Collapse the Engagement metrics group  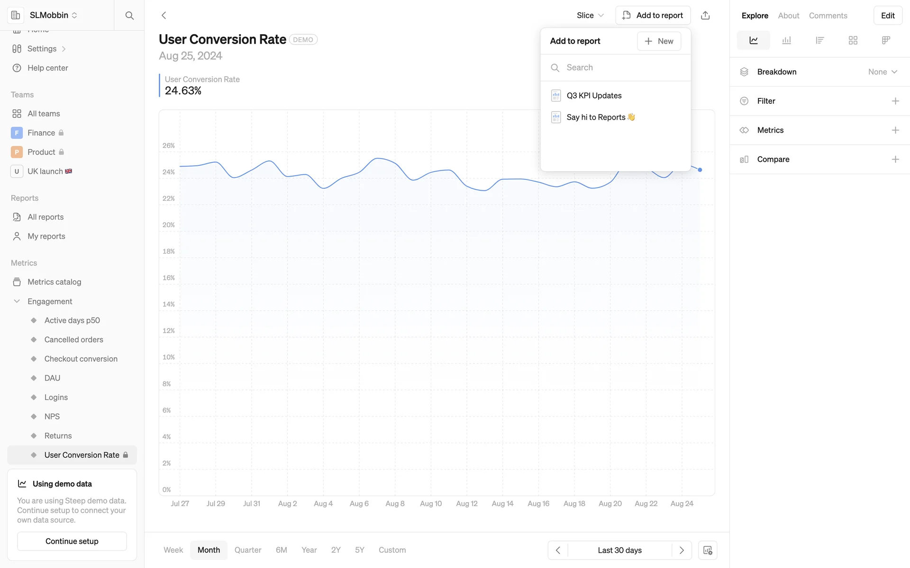17,301
